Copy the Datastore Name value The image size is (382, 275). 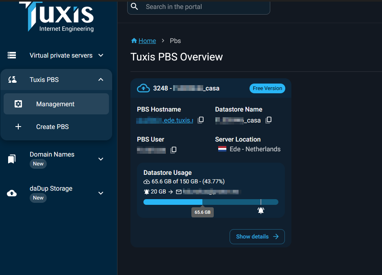268,120
